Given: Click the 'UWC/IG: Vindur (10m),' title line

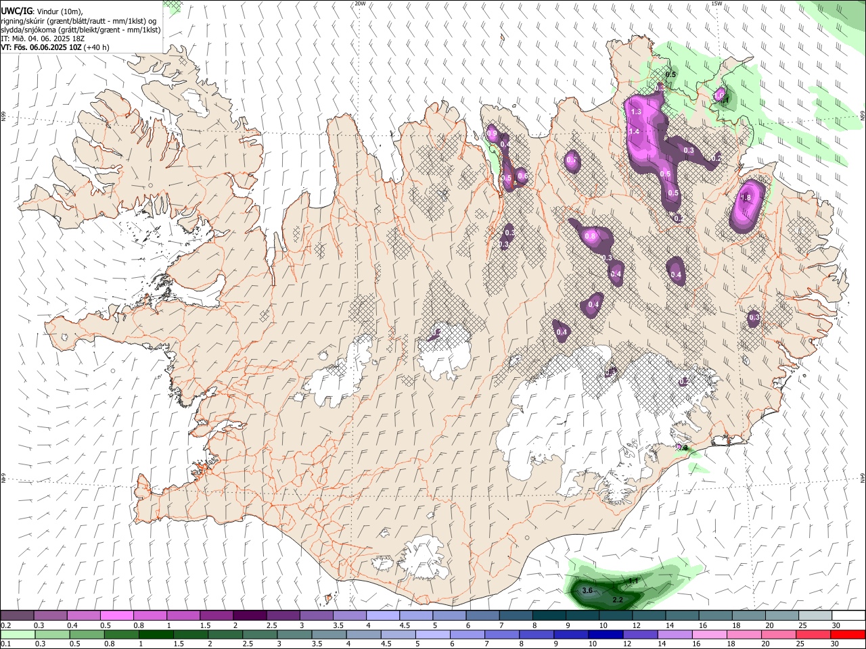Looking at the screenshot, I should pyautogui.click(x=41, y=11).
